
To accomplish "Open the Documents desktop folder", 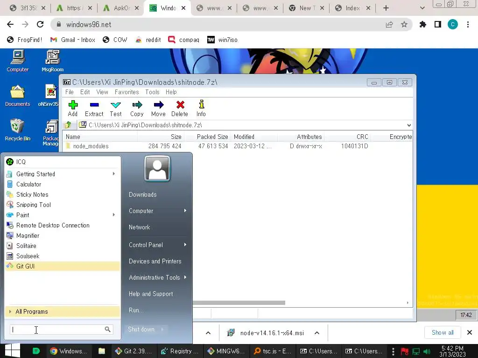I will pyautogui.click(x=18, y=96).
